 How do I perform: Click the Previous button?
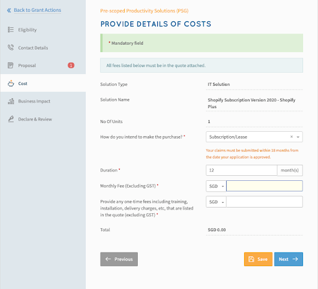point(119,259)
